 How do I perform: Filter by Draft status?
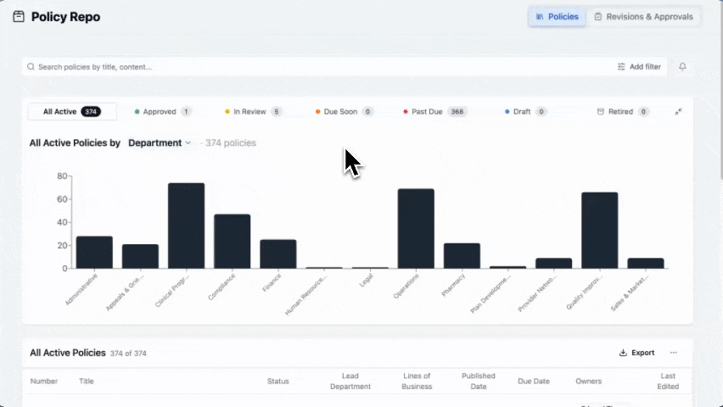click(525, 112)
